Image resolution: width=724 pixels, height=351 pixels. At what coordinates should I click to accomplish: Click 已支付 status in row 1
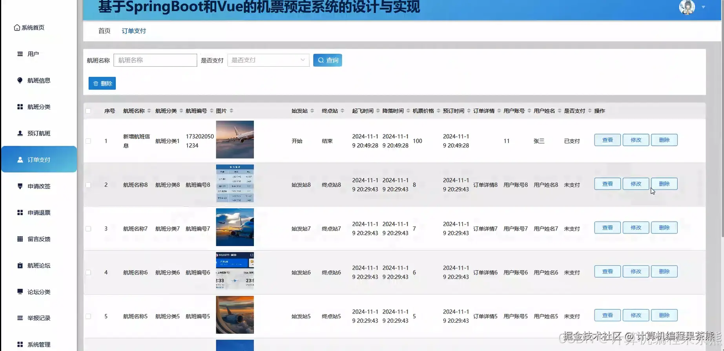(572, 141)
